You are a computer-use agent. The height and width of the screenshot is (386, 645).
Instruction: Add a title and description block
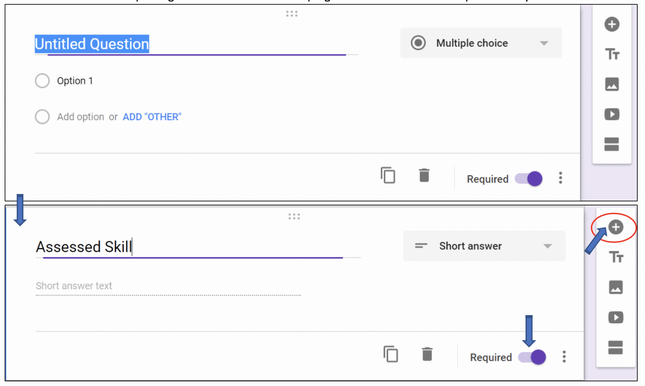(612, 54)
